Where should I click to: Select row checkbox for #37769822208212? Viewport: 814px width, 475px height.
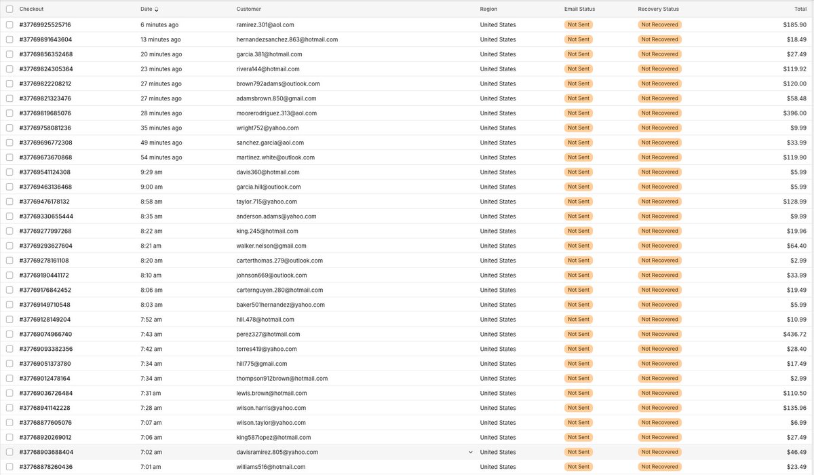[9, 83]
